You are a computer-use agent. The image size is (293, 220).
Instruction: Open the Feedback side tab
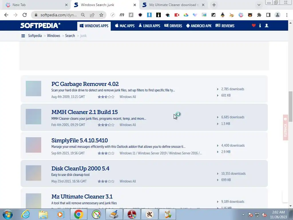[x=285, y=127]
